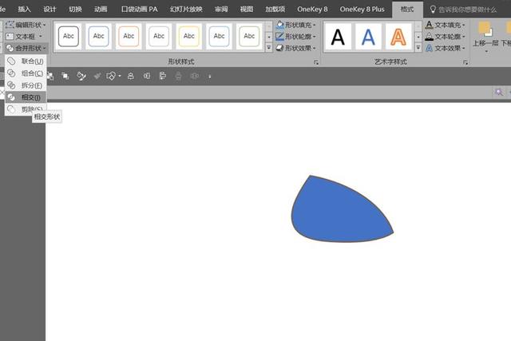Expand the 文本框 dropdown

point(25,36)
